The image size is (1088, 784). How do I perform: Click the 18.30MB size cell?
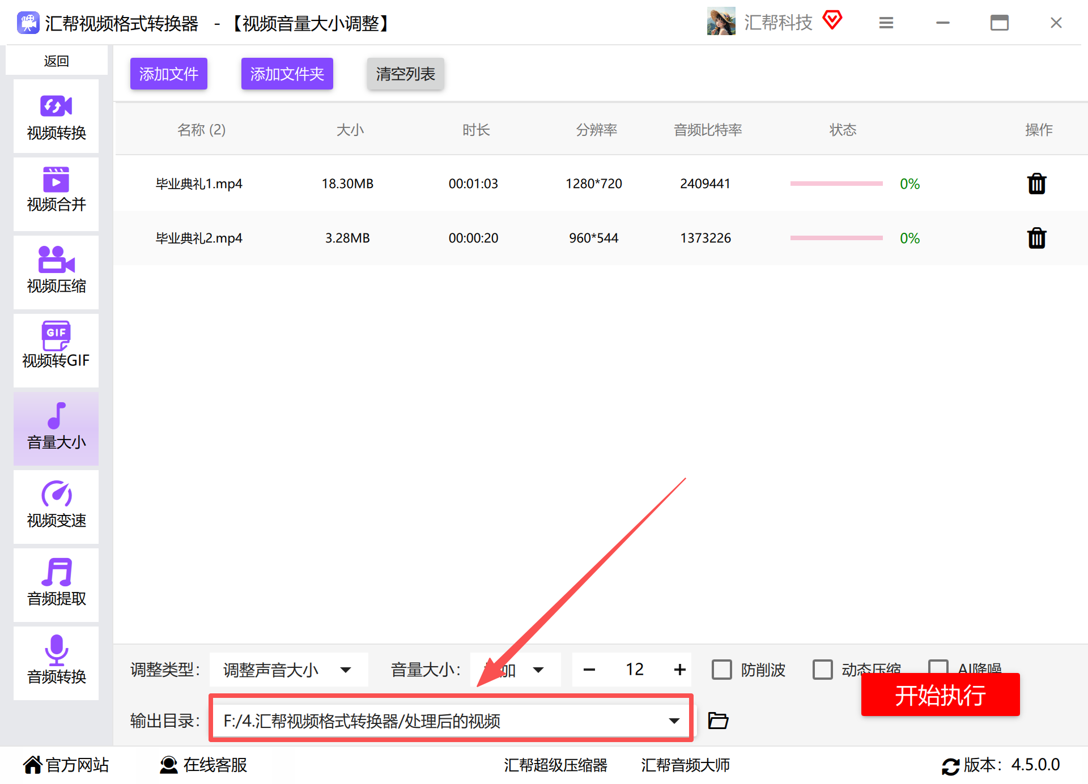[x=347, y=184]
